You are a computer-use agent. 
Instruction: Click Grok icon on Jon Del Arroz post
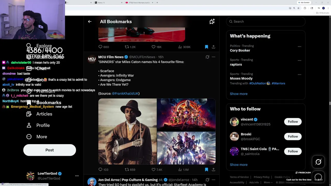tap(207, 180)
